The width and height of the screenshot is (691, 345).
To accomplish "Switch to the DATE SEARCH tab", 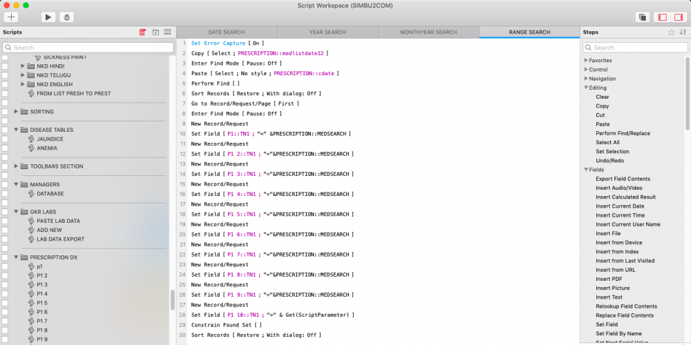I will click(x=227, y=32).
